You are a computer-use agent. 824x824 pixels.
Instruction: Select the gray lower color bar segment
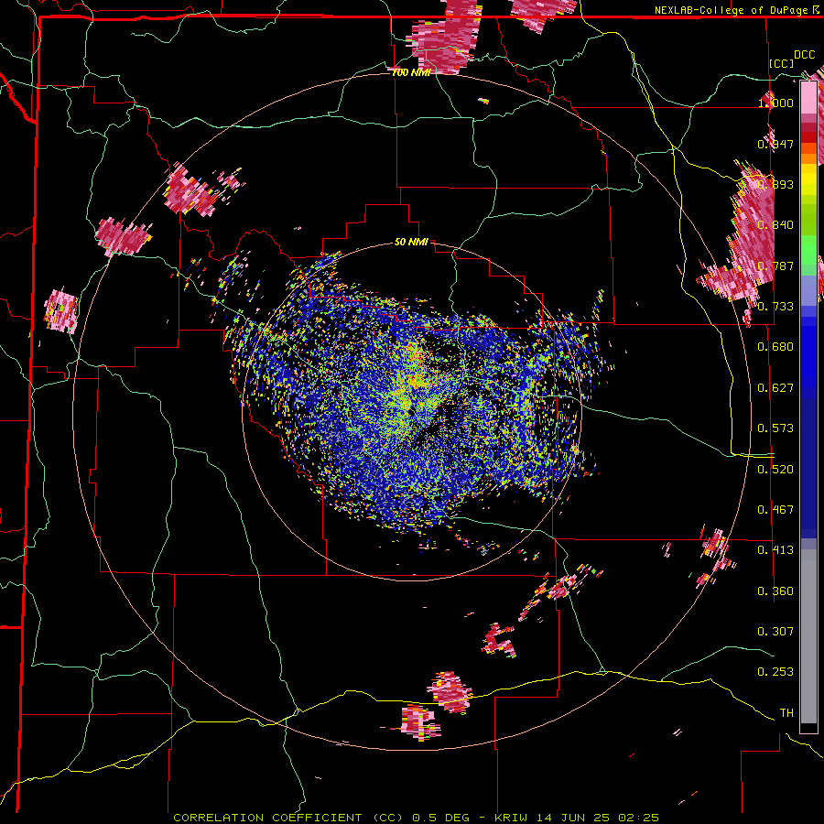[808, 636]
